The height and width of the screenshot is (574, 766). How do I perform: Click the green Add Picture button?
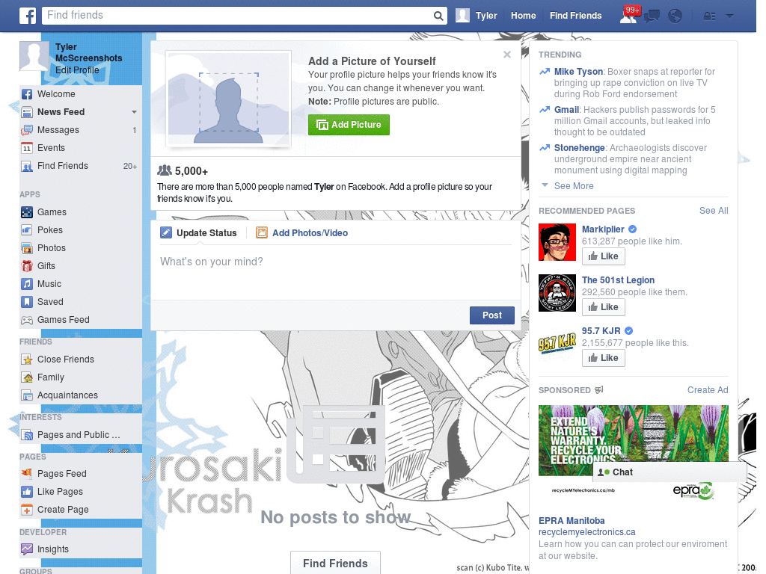pyautogui.click(x=349, y=125)
